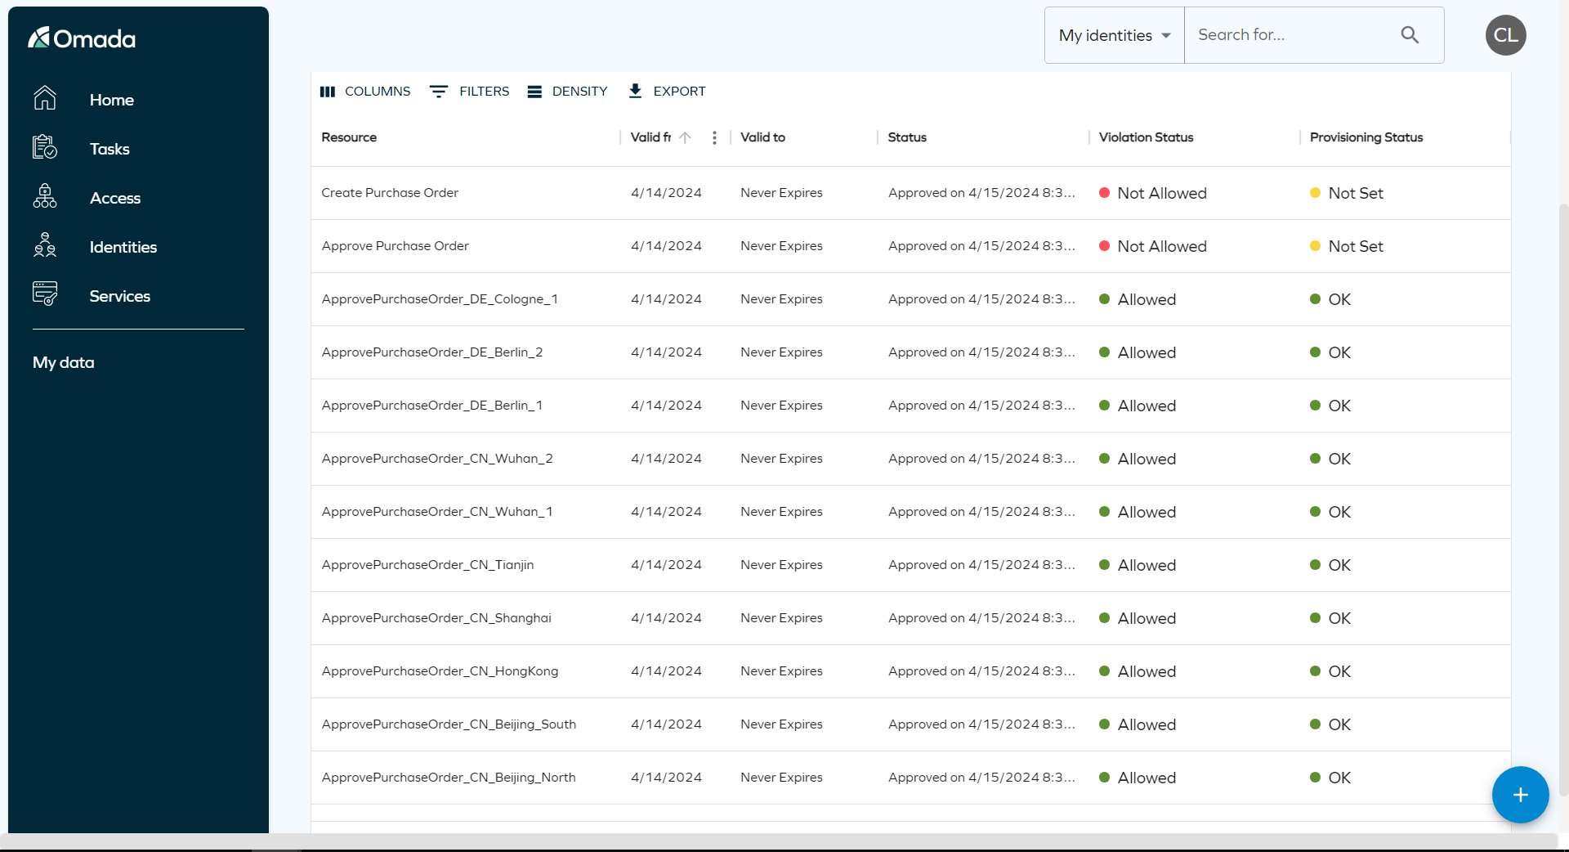
Task: Open the CL user avatar
Action: pyautogui.click(x=1505, y=35)
